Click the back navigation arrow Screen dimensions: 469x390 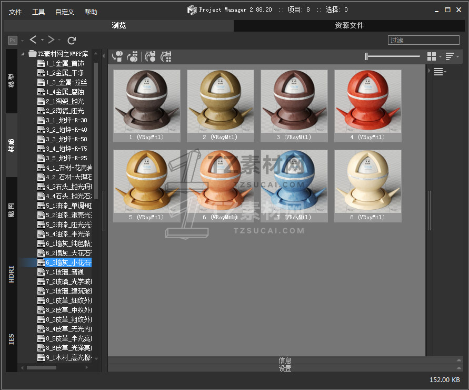tap(33, 40)
